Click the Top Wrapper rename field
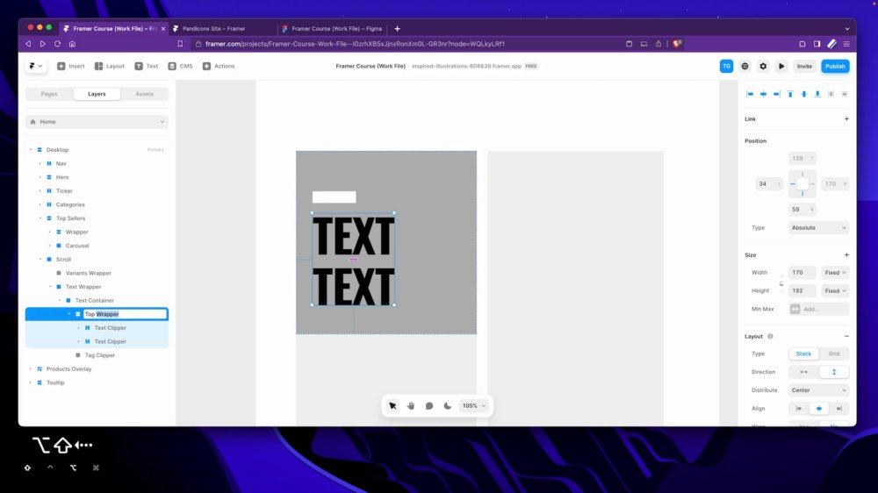Viewport: 878px width, 493px height. (126, 314)
